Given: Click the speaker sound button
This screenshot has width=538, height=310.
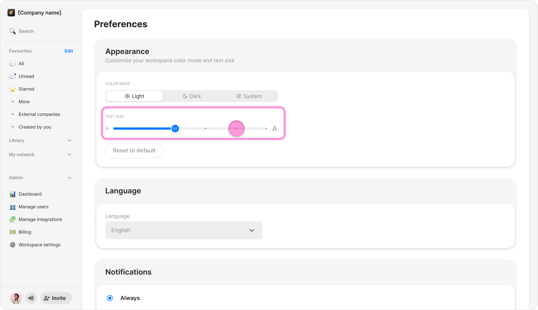Looking at the screenshot, I should tap(31, 298).
